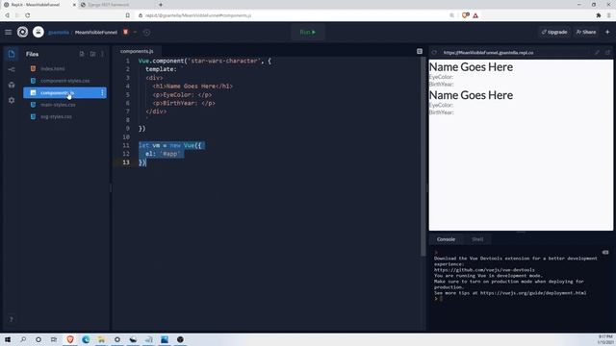Bookmark the page with bookmark icon

(x=128, y=15)
